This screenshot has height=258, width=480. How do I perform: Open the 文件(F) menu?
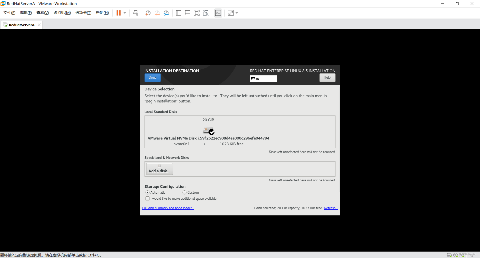(x=9, y=13)
